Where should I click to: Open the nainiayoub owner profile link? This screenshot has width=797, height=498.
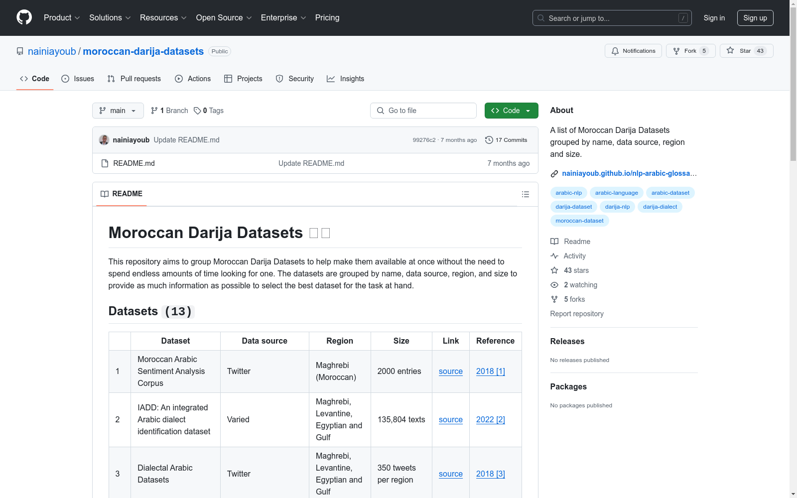[x=52, y=51]
